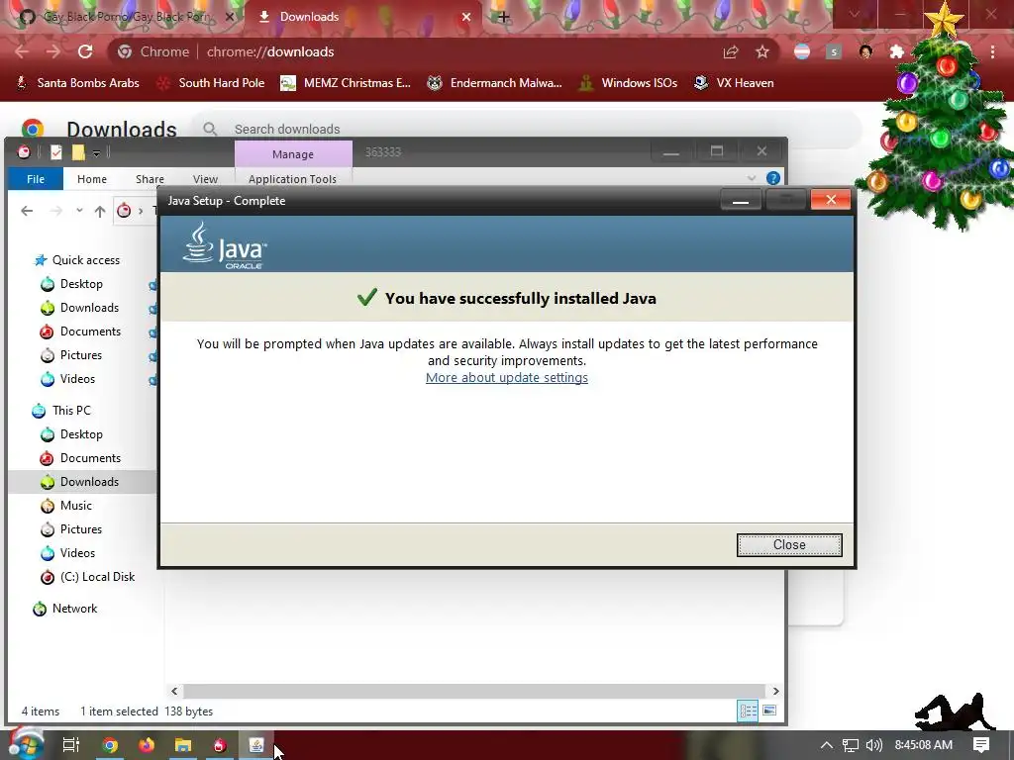The height and width of the screenshot is (760, 1014).
Task: Open Pictures under This PC
Action: 81,529
